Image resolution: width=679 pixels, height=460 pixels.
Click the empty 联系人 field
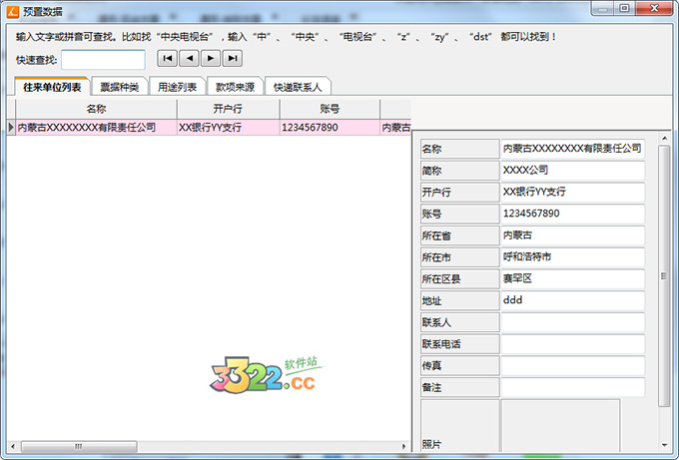tap(572, 322)
